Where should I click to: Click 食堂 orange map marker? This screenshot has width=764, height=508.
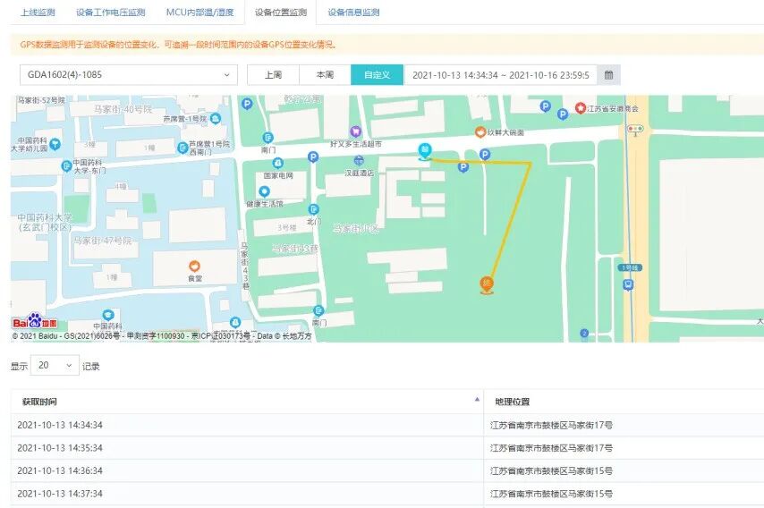pos(194,267)
